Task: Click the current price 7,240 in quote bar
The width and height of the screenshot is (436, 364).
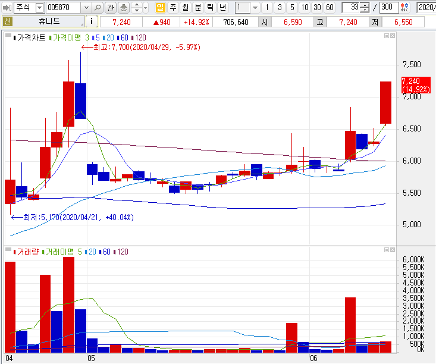Action: tap(121, 22)
